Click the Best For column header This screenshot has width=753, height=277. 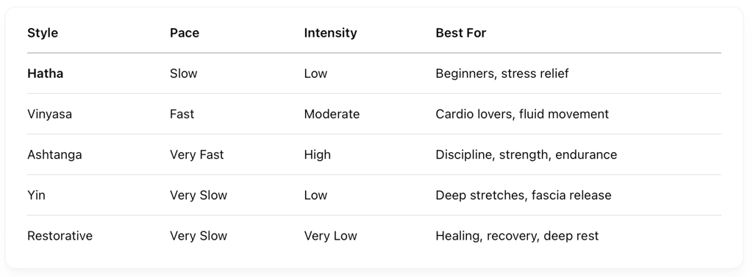tap(460, 33)
